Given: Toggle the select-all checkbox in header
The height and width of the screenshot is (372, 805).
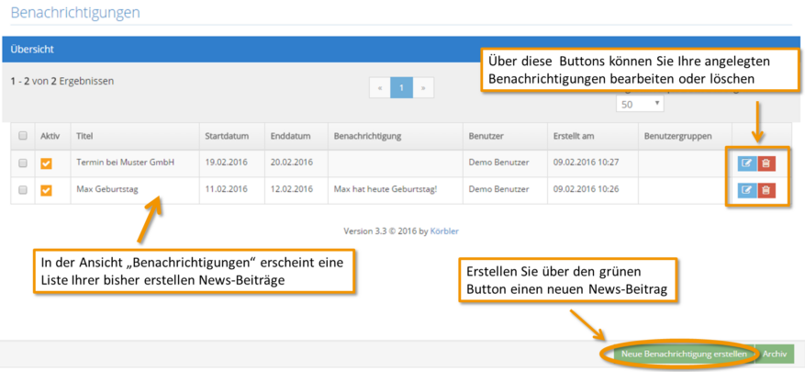Looking at the screenshot, I should pyautogui.click(x=23, y=136).
